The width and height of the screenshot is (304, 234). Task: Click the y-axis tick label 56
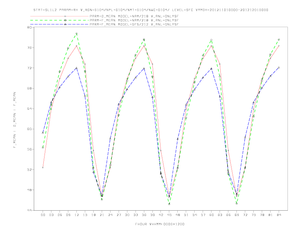(x=30, y=149)
